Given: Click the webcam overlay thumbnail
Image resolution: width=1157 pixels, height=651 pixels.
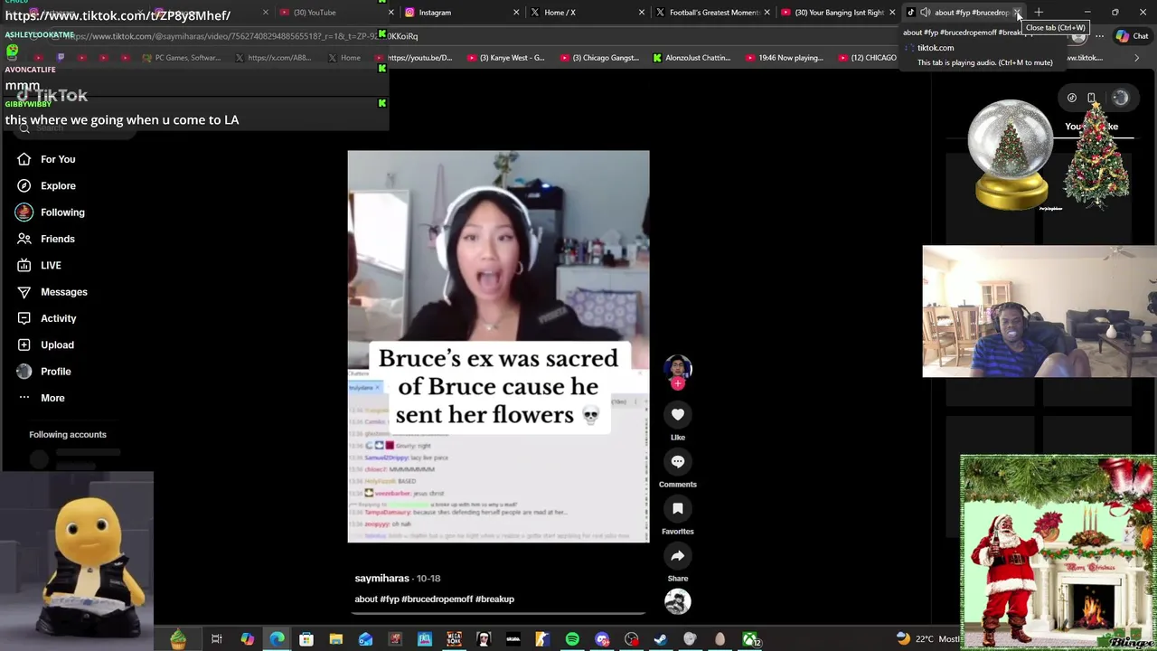Looking at the screenshot, I should 1039,311.
